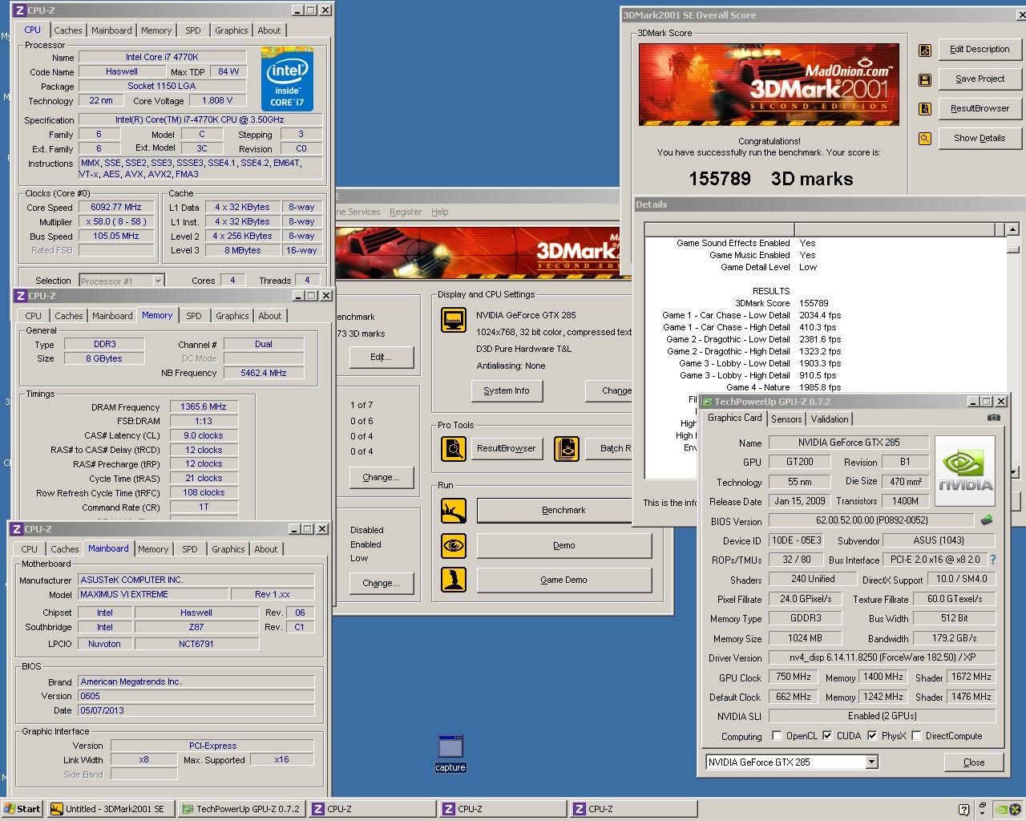Viewport: 1026px width, 821px height.
Task: Click the Batch Run icon in Pro Tools
Action: pos(567,448)
